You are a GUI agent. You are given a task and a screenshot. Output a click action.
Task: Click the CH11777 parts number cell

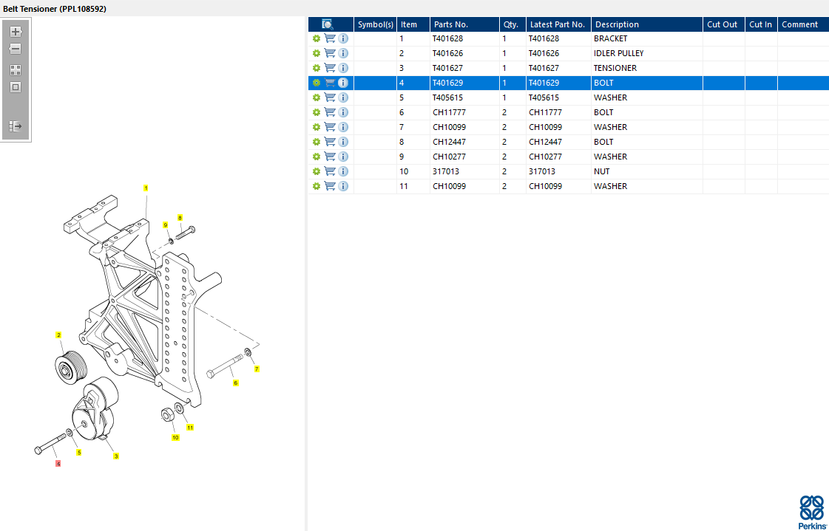[464, 112]
